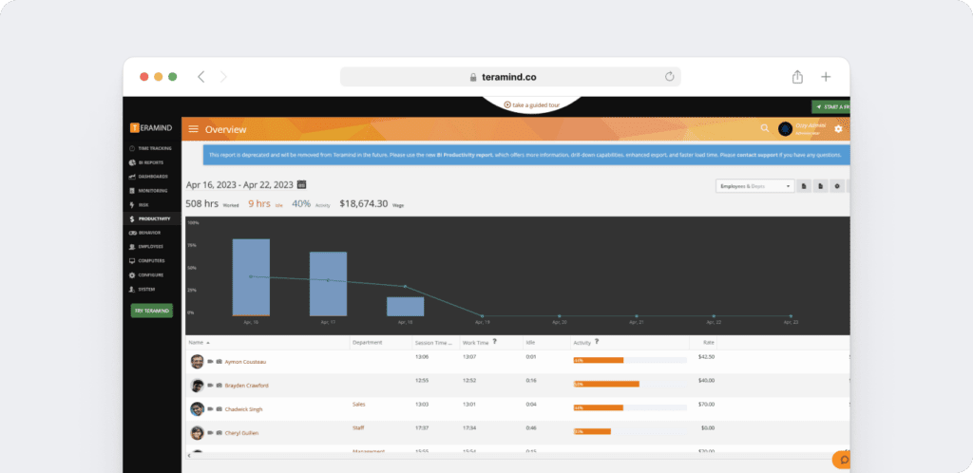Open report settings cog next to export icons

point(837,186)
